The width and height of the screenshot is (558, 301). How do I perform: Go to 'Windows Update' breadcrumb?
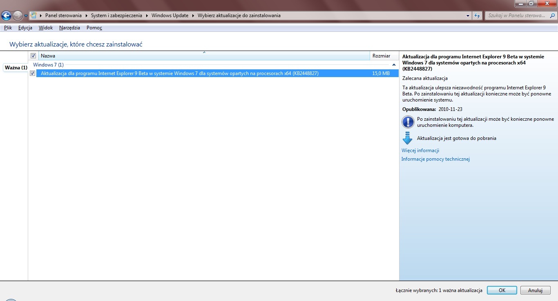coord(170,15)
